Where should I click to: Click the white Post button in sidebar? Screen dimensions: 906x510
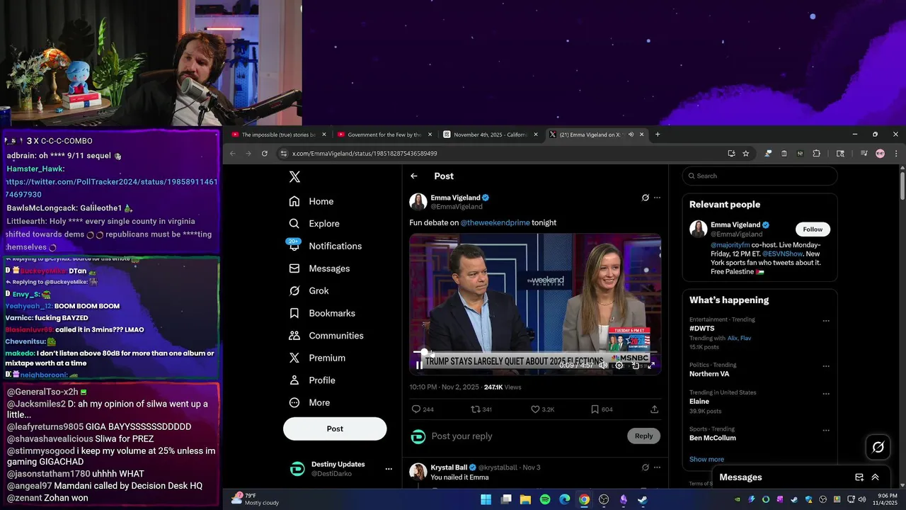pos(335,429)
